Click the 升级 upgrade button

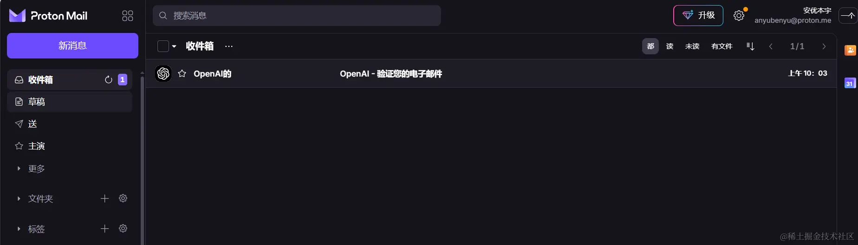point(698,15)
